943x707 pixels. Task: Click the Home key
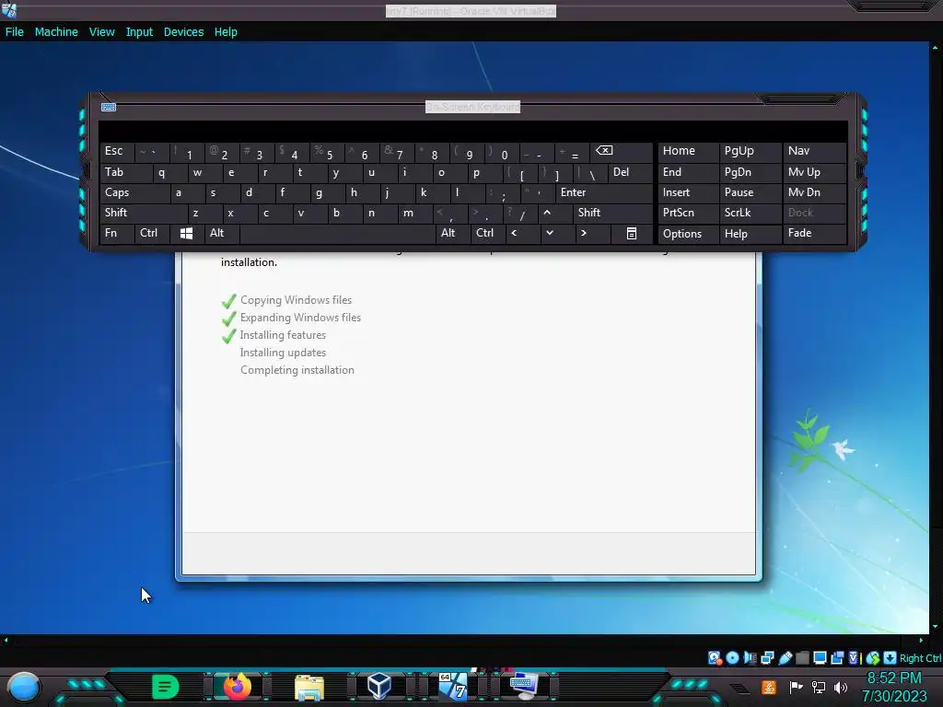pos(689,152)
